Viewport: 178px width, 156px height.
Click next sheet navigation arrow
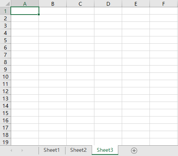click(x=22, y=151)
